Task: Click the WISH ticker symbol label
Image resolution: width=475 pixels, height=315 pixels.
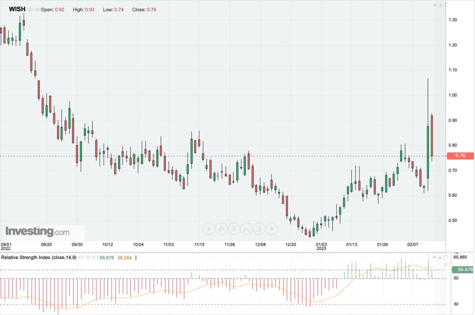Action: tap(17, 9)
